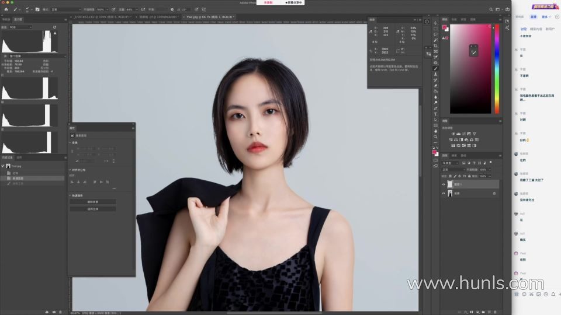Click the hue slider in Color panel

pyautogui.click(x=497, y=69)
